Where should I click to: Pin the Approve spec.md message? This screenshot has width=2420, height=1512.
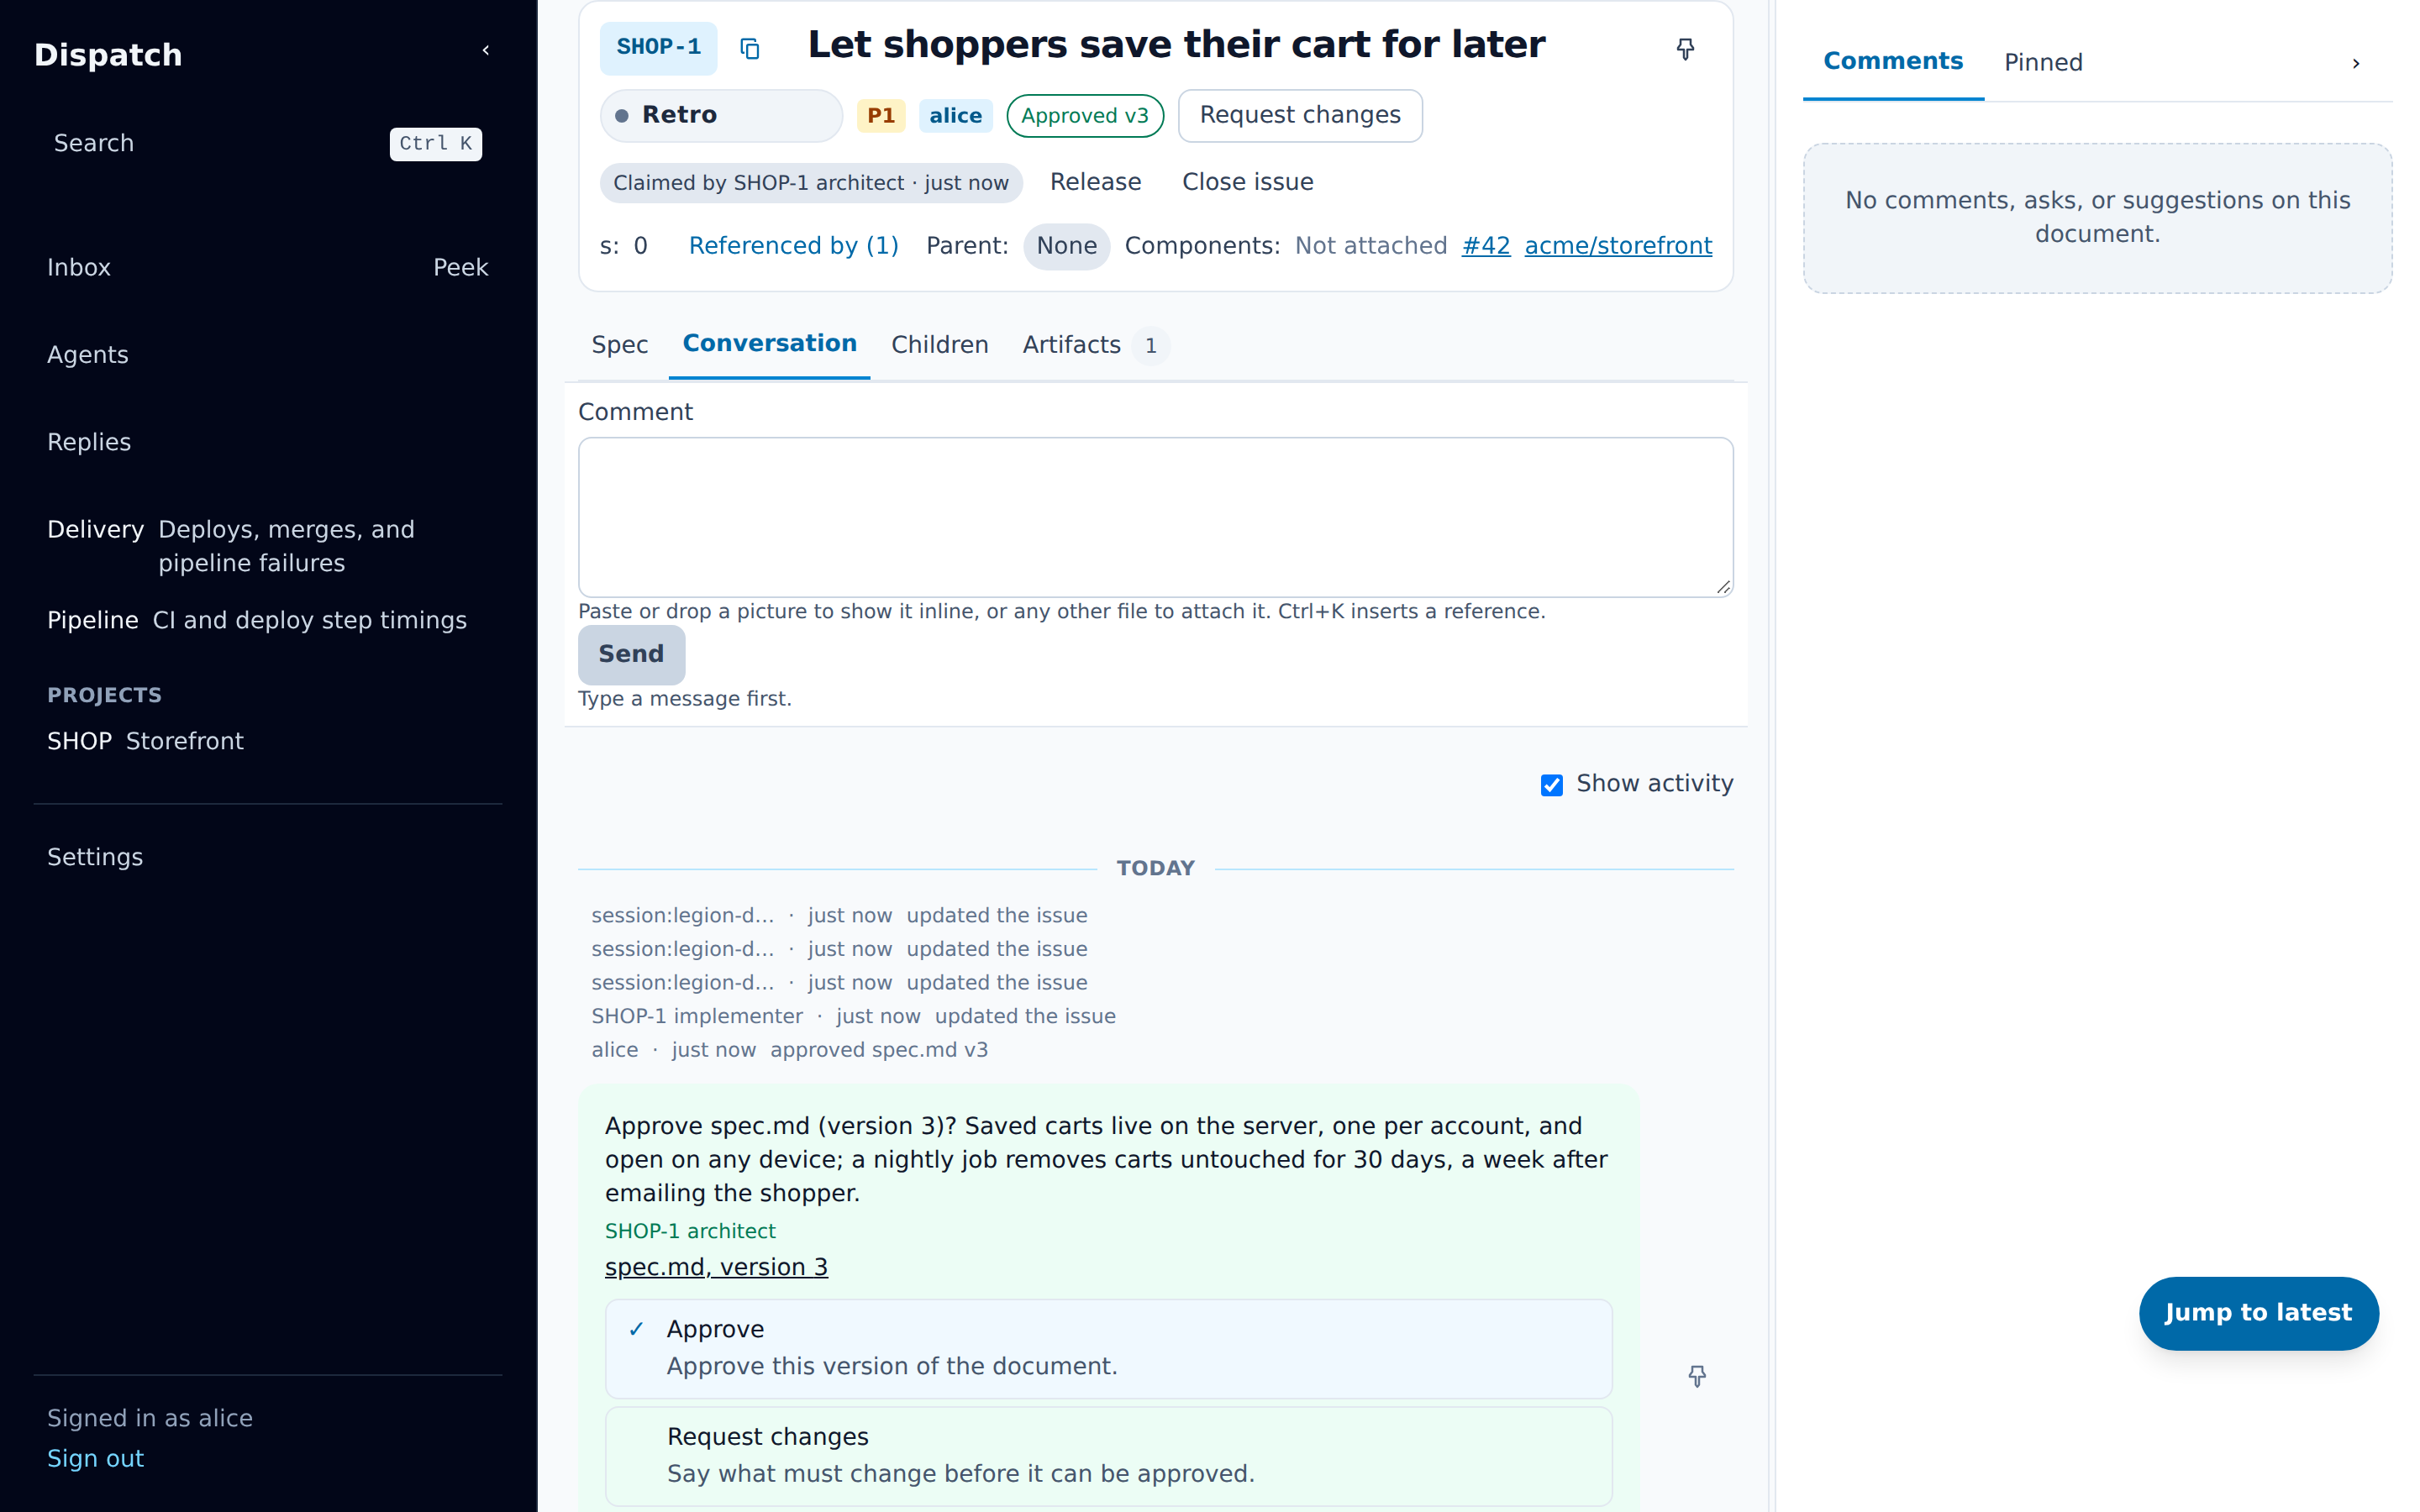[1697, 1376]
